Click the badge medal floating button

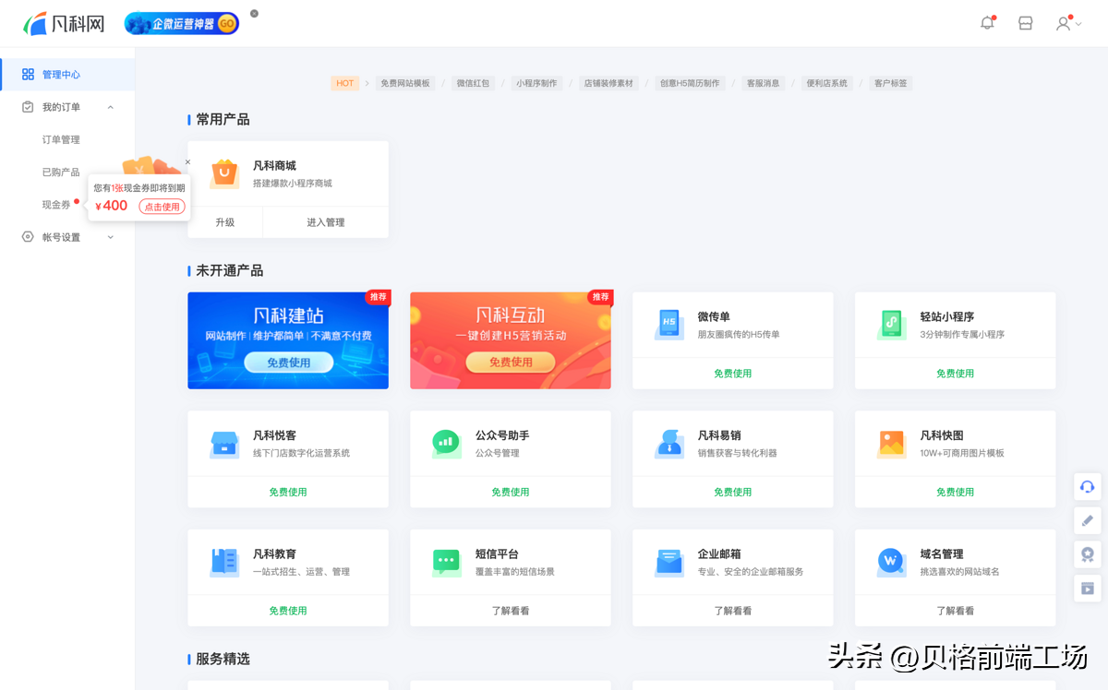(1088, 554)
